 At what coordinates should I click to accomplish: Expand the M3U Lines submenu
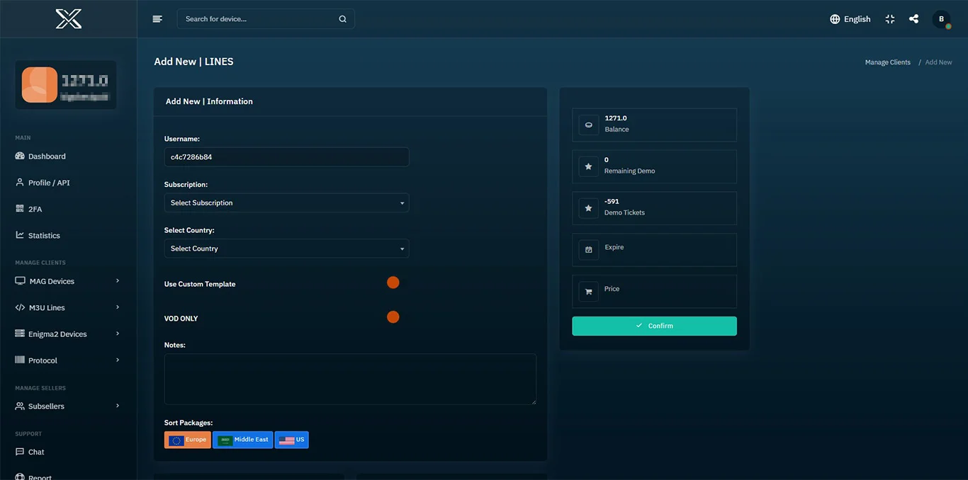tap(67, 308)
